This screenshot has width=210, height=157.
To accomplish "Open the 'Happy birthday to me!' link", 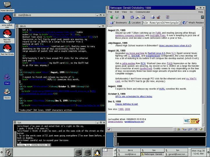I will coord(127,104).
